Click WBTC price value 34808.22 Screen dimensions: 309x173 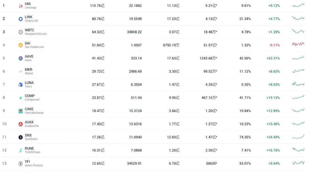(x=134, y=32)
